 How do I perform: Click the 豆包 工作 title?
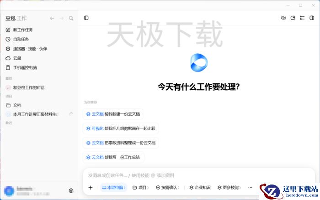tap(16, 18)
